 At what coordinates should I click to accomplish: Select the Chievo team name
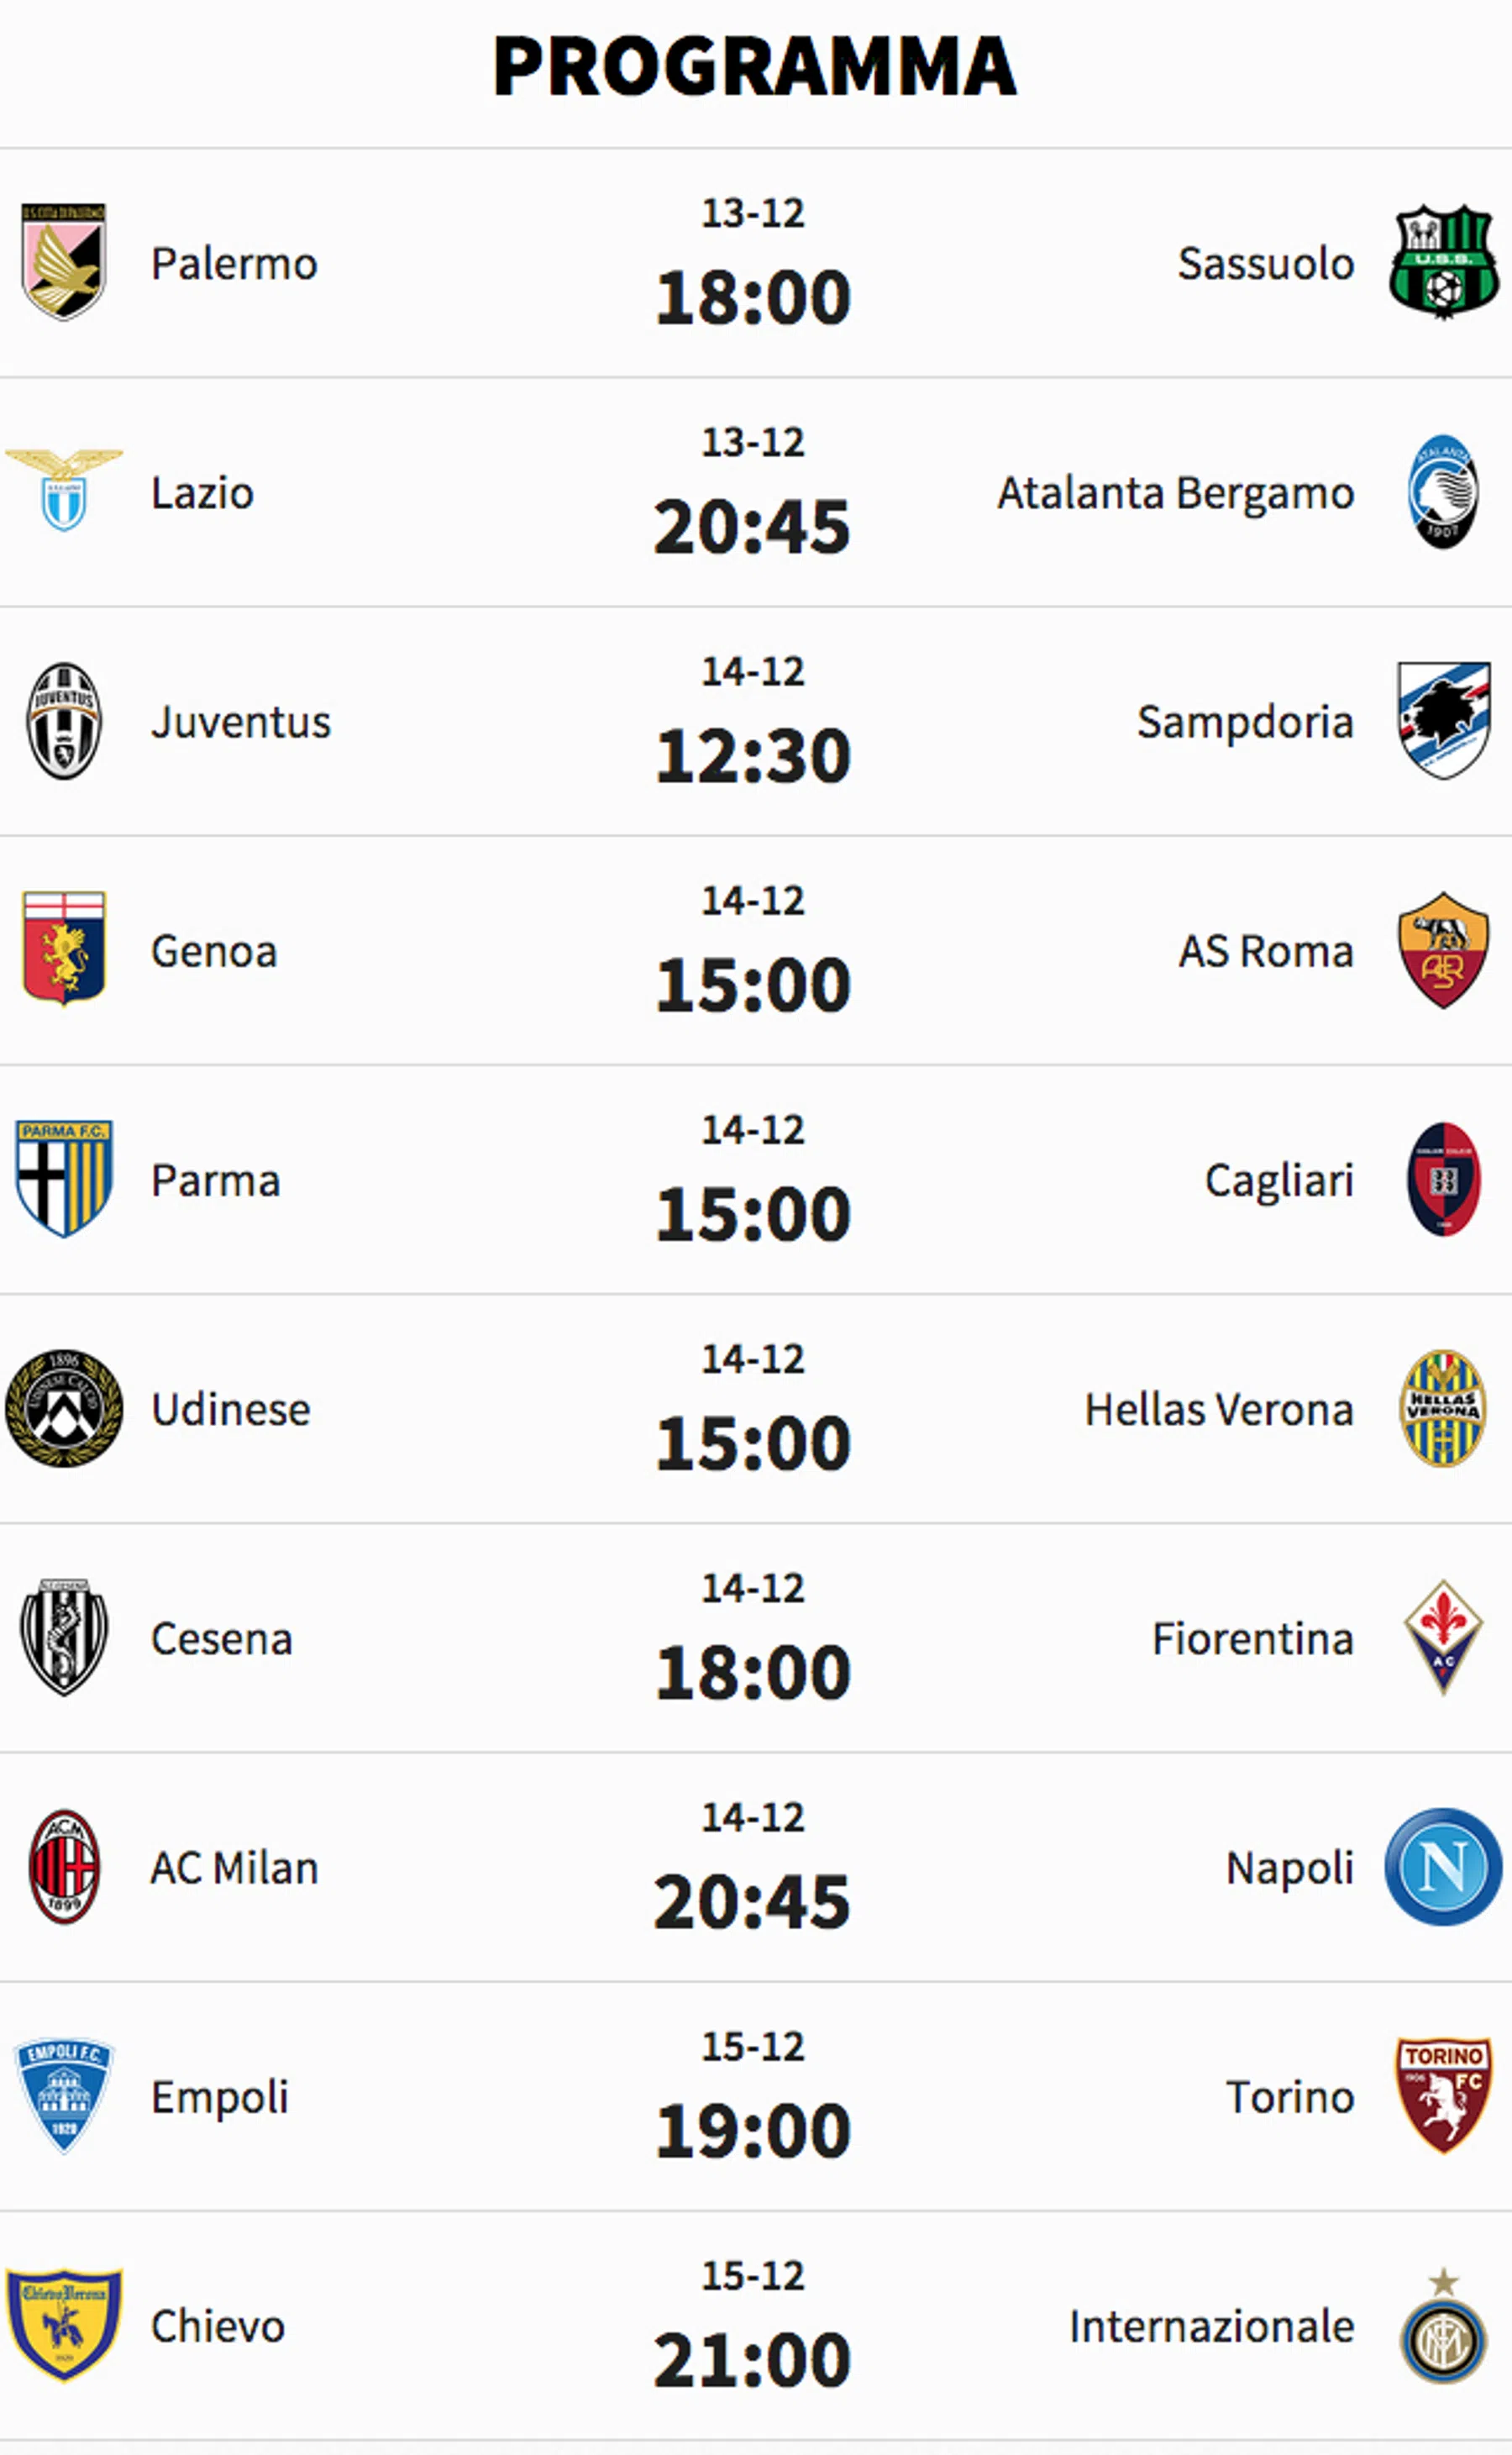click(x=218, y=2327)
